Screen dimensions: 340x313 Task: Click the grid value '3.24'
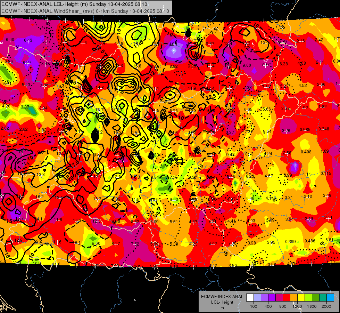pyautogui.click(x=290, y=219)
